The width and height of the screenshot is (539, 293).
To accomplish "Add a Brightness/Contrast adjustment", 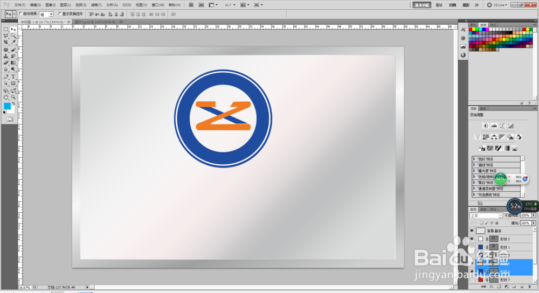I will click(486, 125).
